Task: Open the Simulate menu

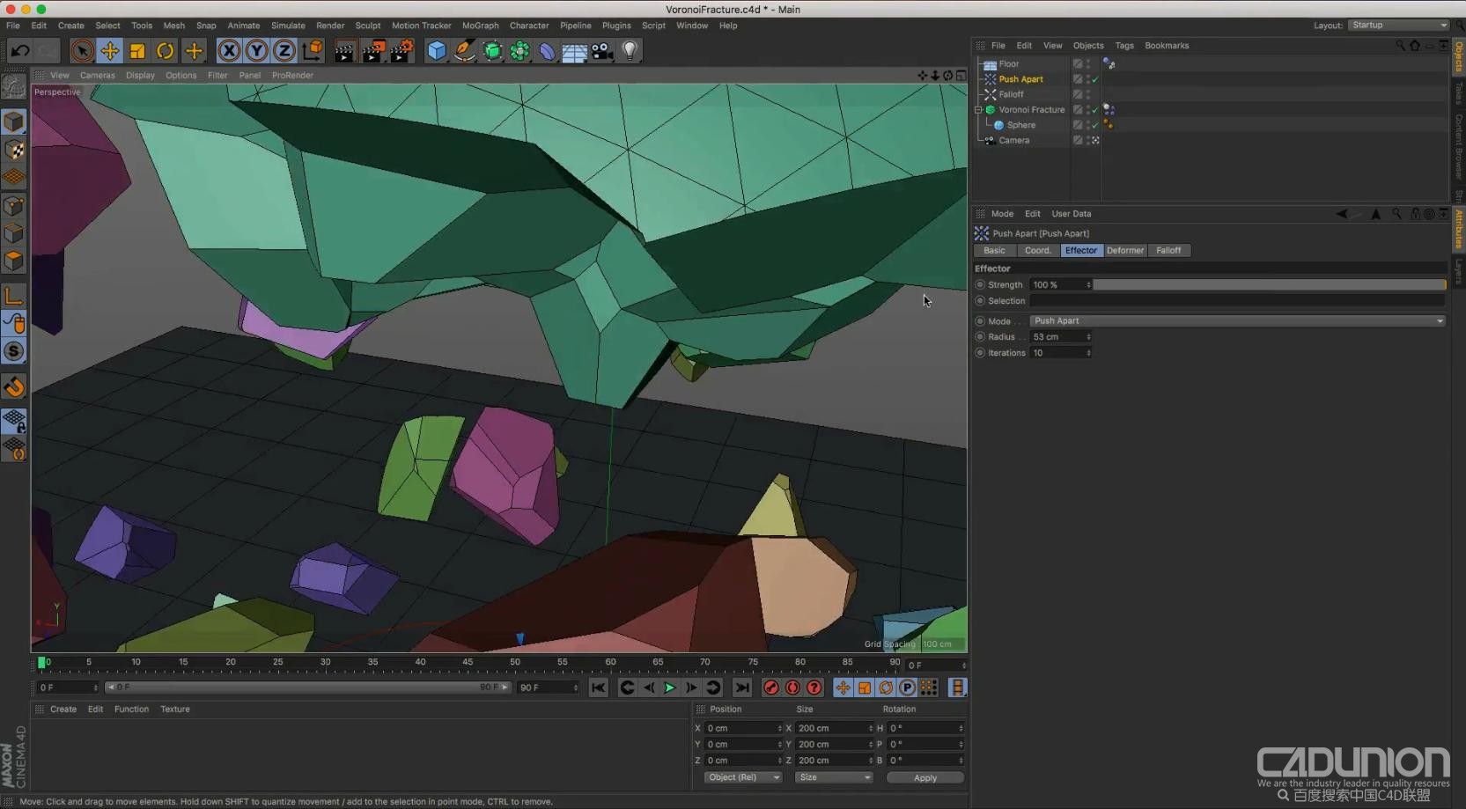Action: tap(288, 26)
